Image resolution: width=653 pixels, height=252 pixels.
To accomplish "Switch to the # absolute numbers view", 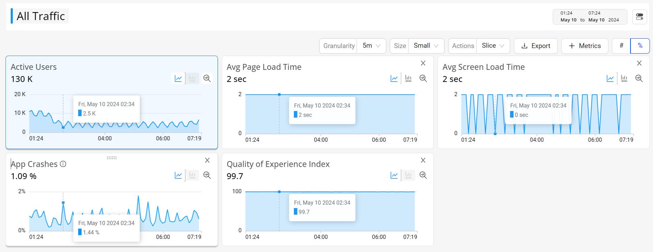I will [621, 46].
